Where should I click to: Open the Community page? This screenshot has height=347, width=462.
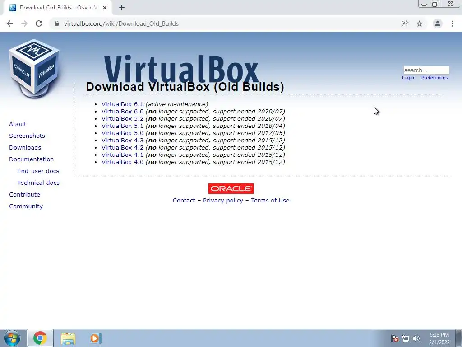26,206
